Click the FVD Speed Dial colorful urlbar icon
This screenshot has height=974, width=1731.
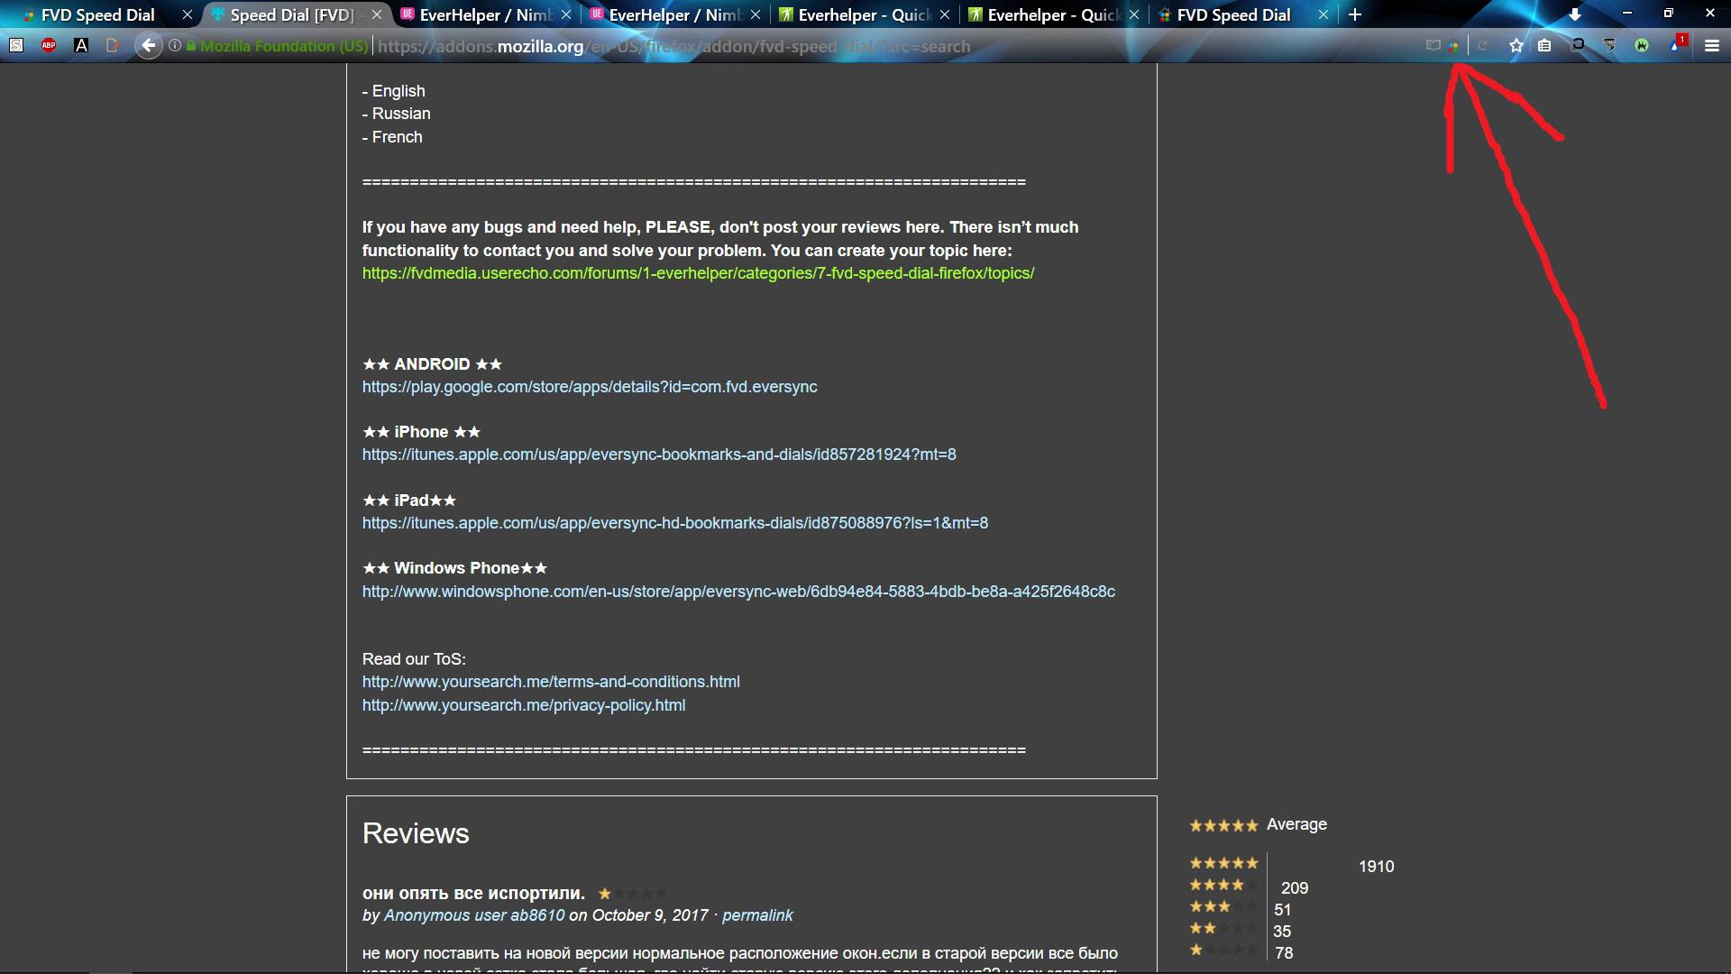[1453, 46]
